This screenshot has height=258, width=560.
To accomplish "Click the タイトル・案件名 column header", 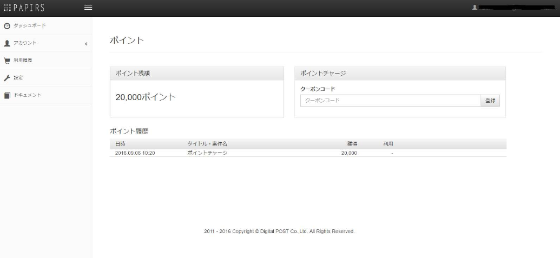I will pos(207,144).
